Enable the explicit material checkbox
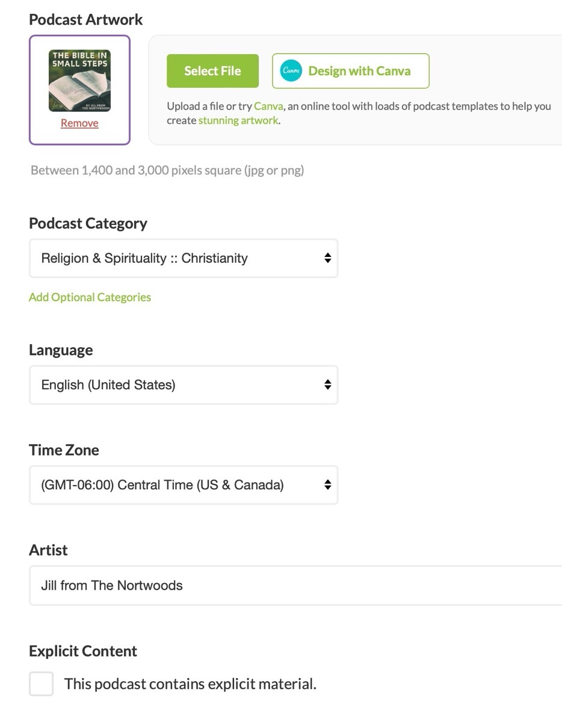The height and width of the screenshot is (722, 562). [42, 684]
